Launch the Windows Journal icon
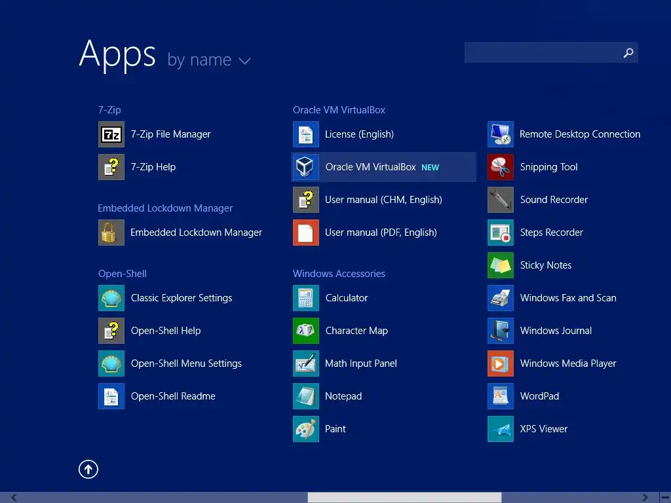 [x=501, y=331]
